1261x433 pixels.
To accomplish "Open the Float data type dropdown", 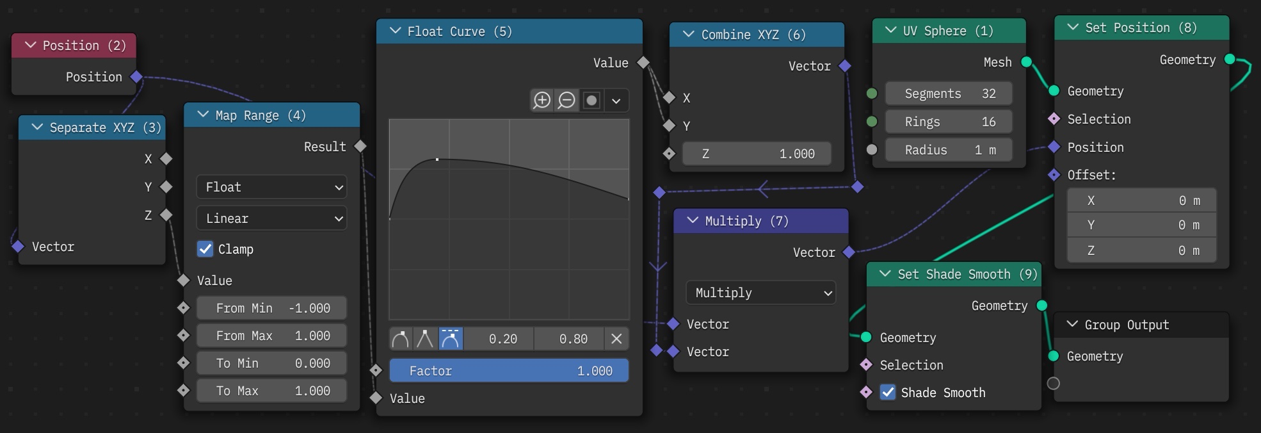I will coord(271,187).
